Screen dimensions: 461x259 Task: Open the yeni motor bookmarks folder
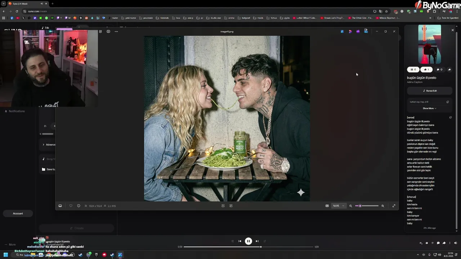pos(129,18)
